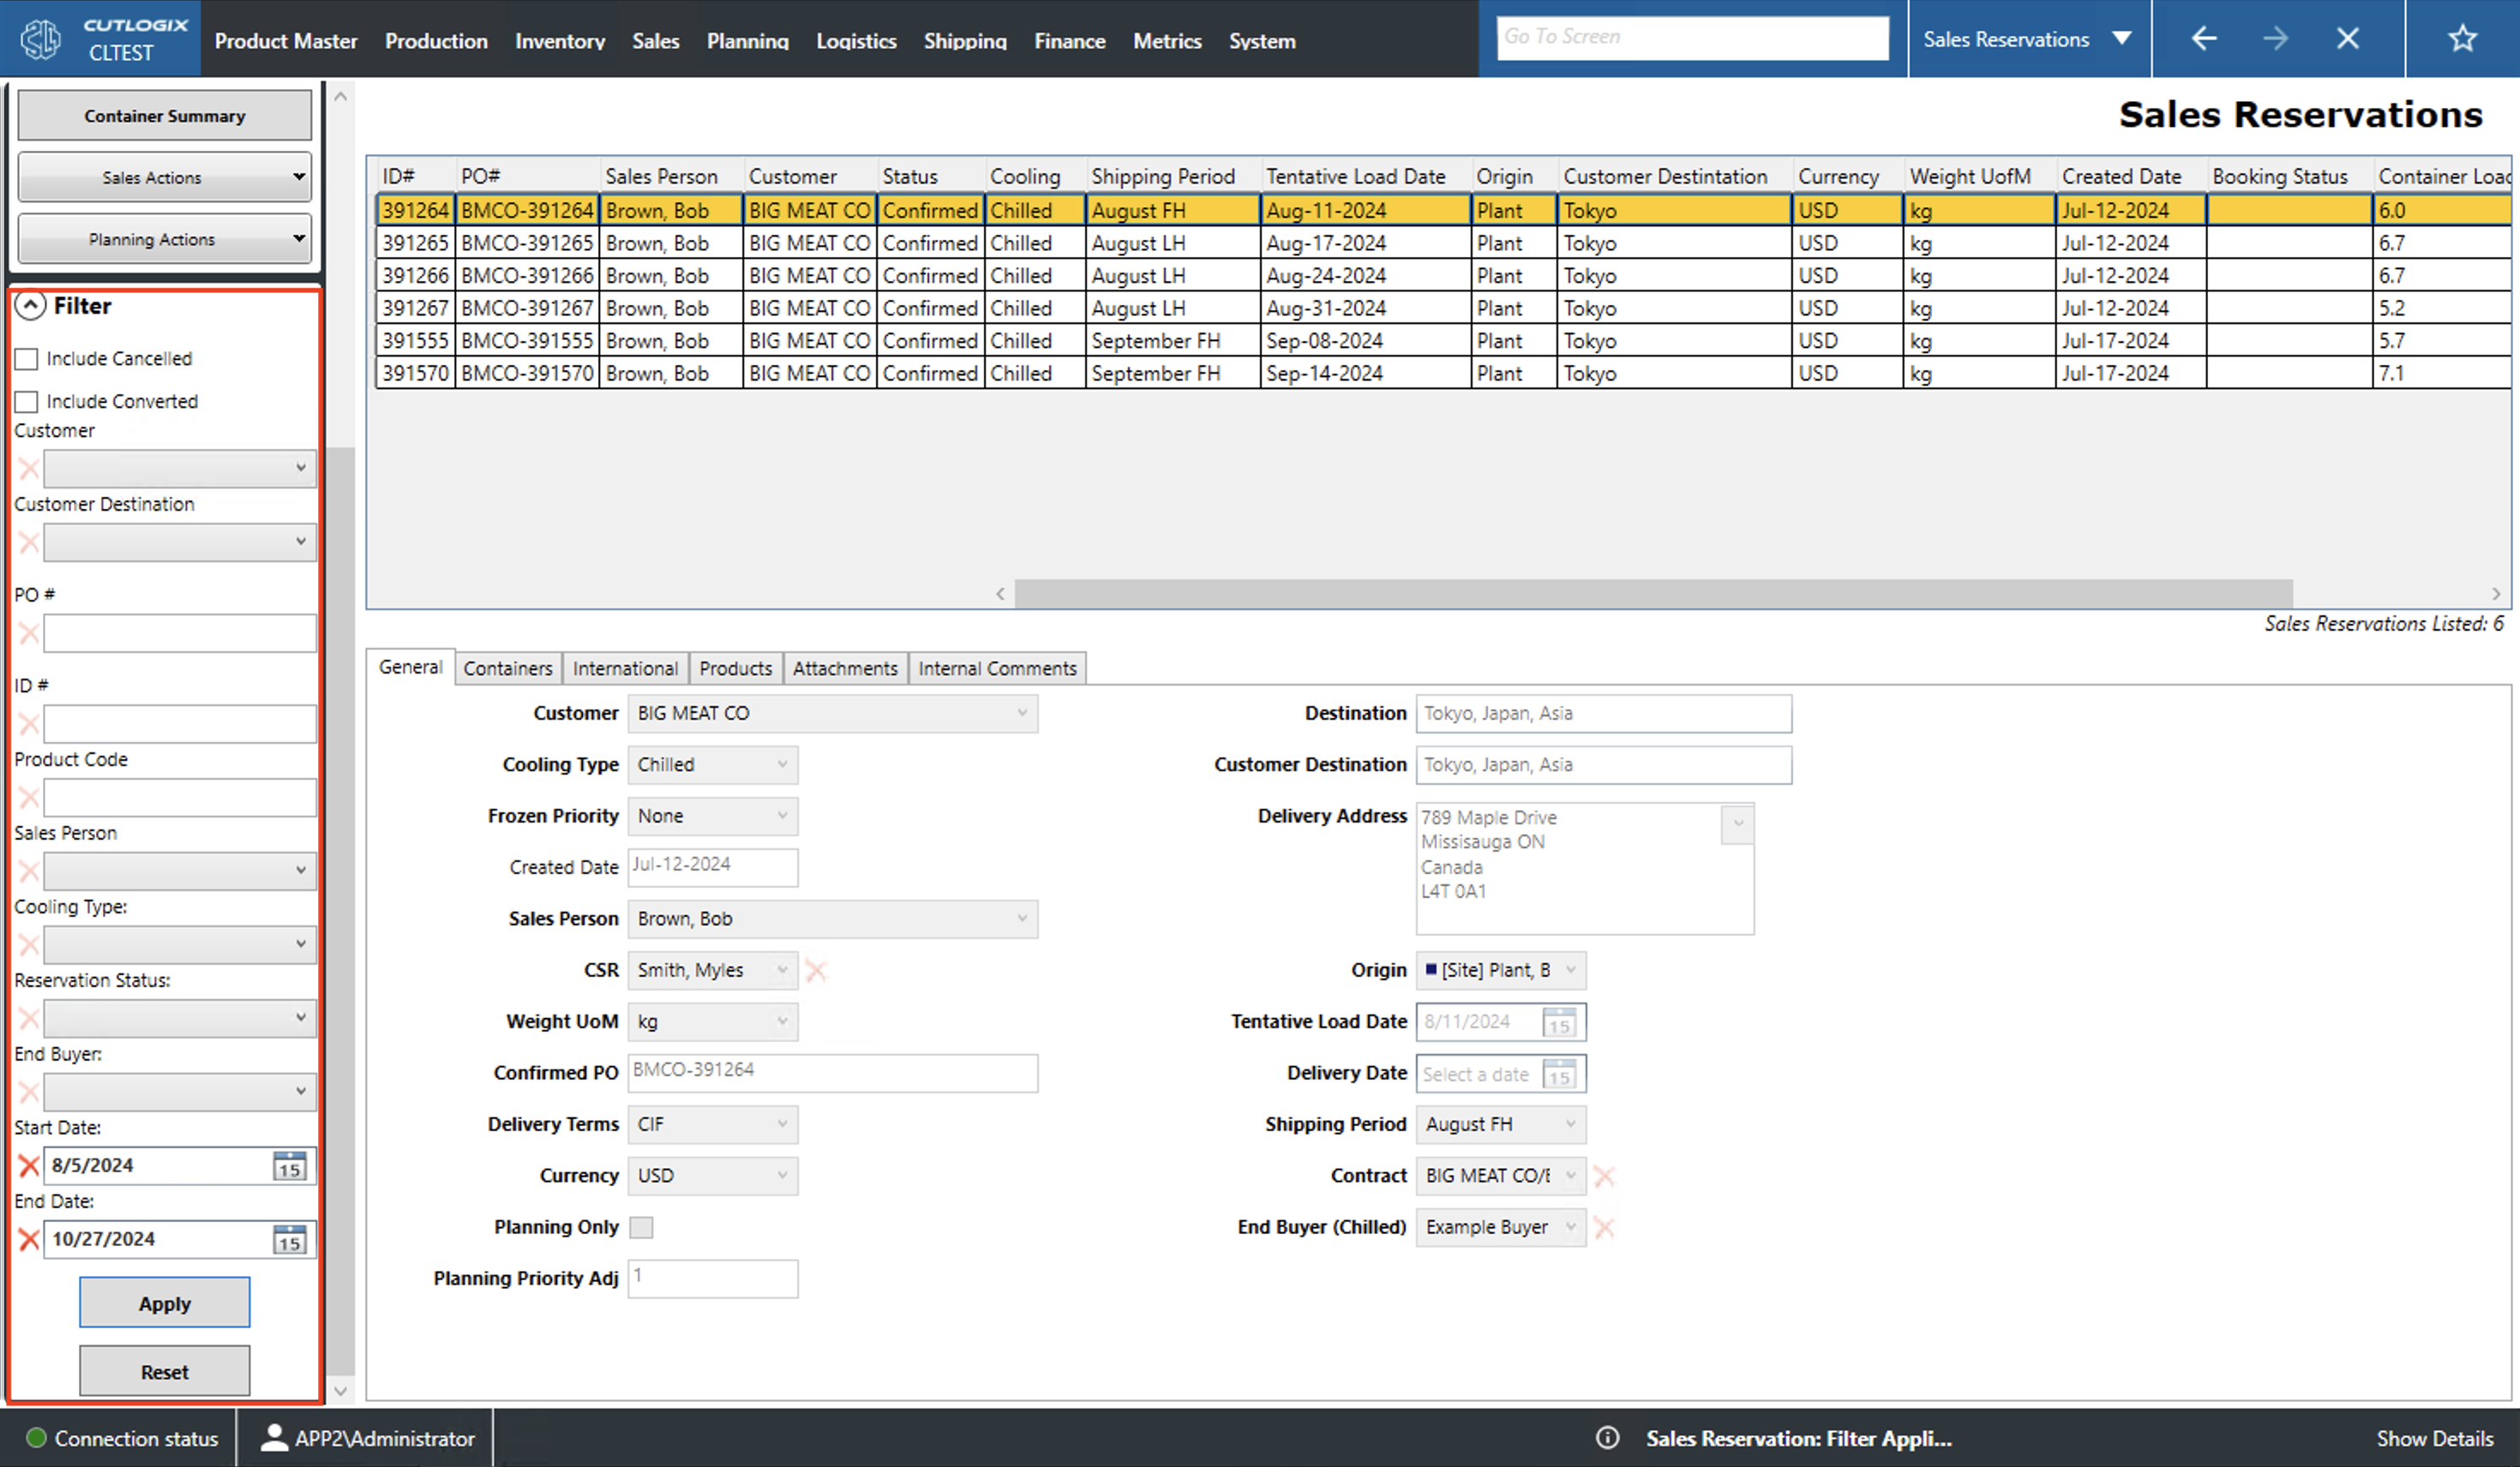Viewport: 2520px width, 1467px height.
Task: Click the favorites star icon
Action: 2461,39
